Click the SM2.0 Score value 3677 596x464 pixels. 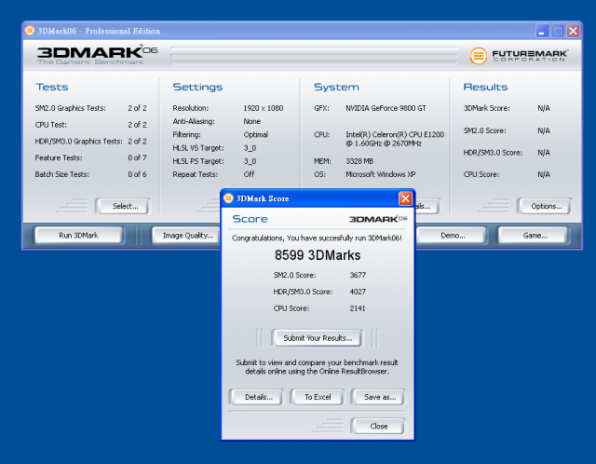(358, 275)
